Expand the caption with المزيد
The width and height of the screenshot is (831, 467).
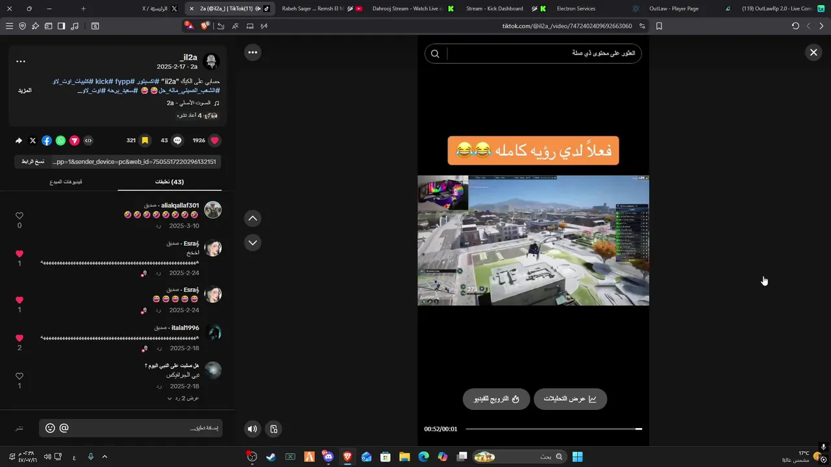point(25,90)
